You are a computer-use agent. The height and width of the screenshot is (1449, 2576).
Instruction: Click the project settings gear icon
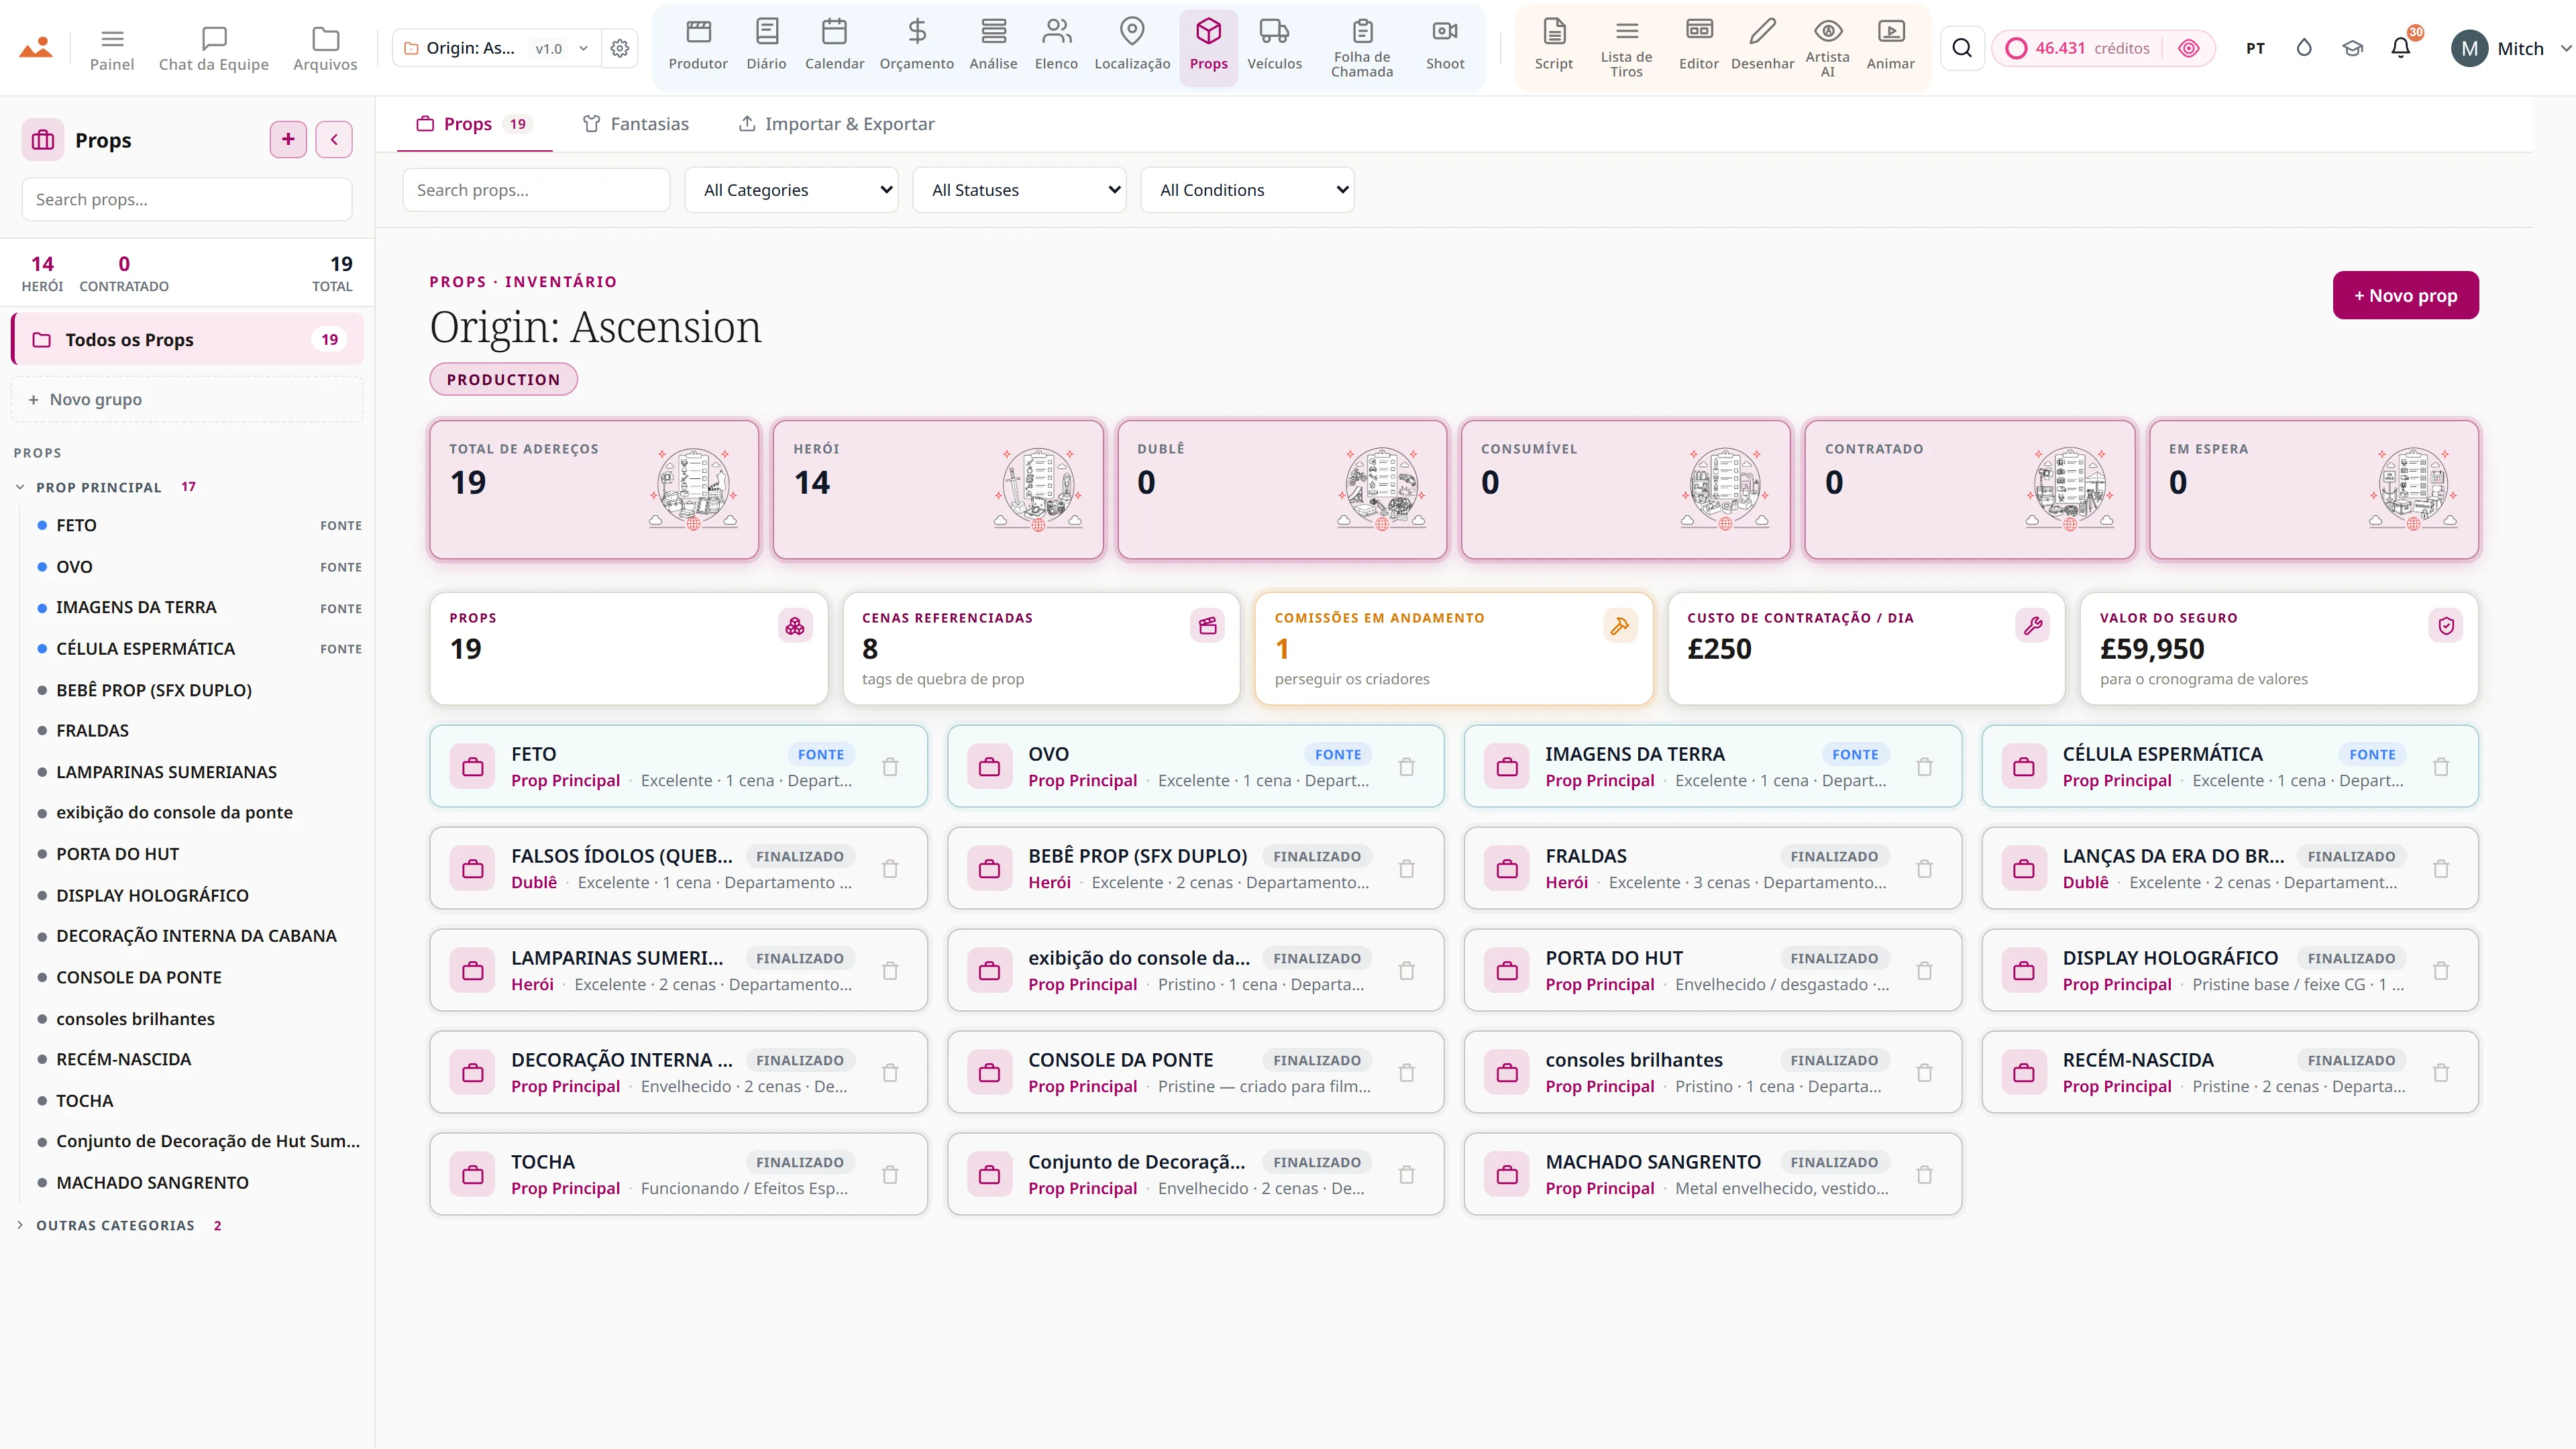coord(620,48)
